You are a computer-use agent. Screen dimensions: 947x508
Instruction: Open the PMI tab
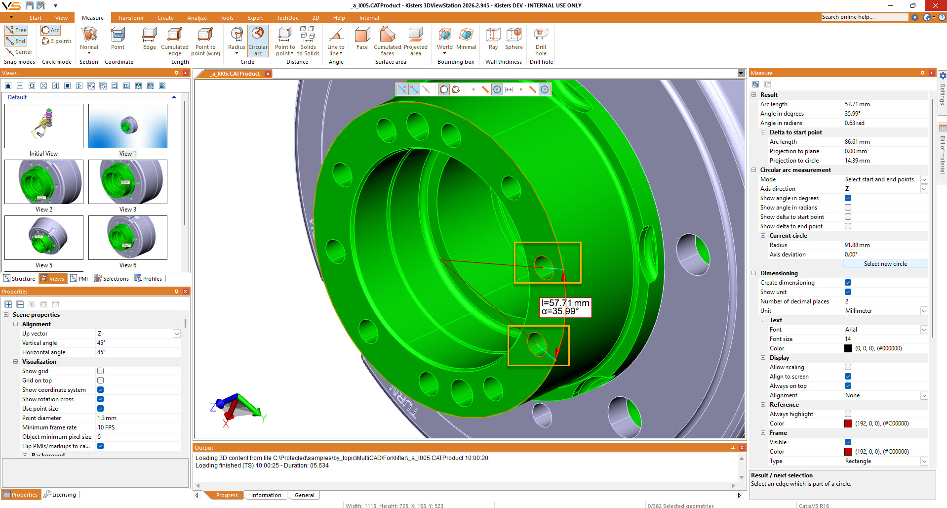point(79,279)
